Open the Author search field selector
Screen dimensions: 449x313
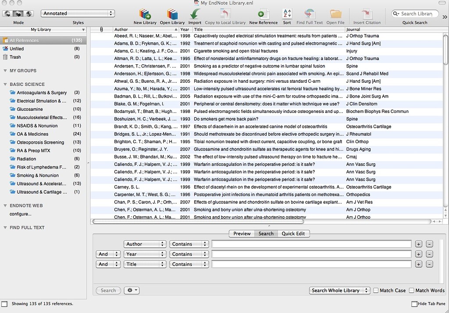point(145,244)
